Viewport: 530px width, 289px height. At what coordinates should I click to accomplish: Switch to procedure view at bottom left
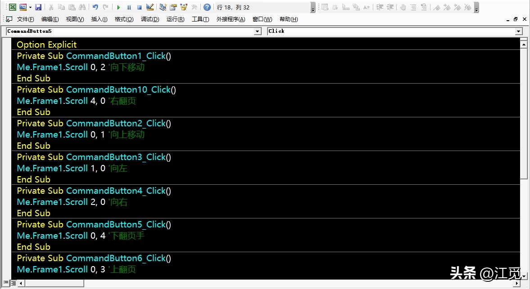(x=6, y=283)
